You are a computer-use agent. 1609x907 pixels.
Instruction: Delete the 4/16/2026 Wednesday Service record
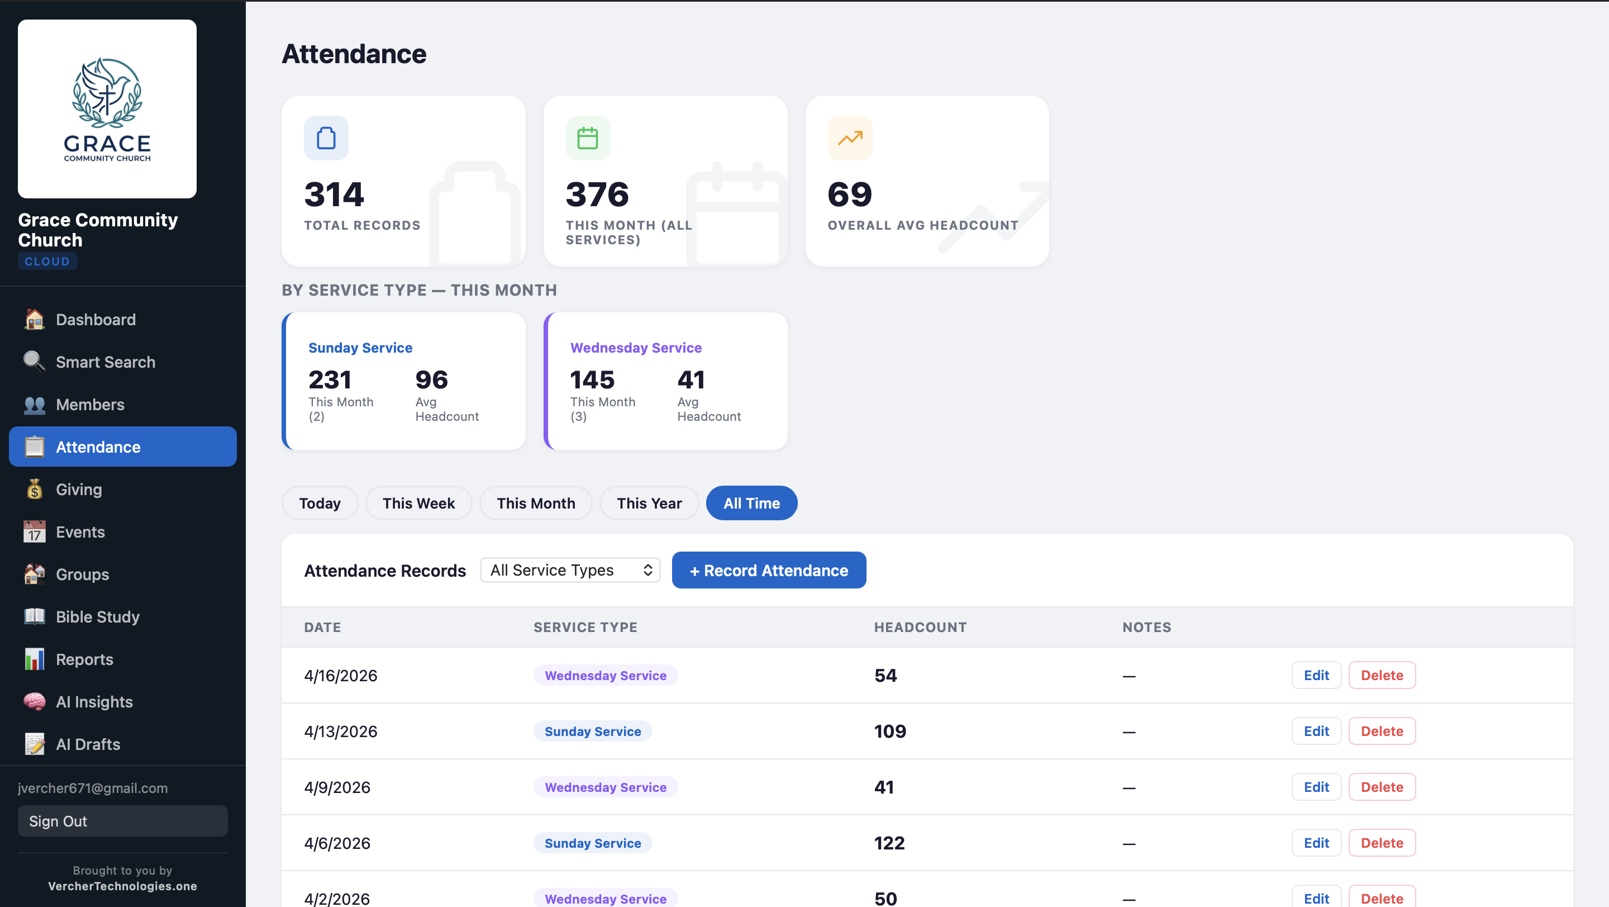point(1382,675)
